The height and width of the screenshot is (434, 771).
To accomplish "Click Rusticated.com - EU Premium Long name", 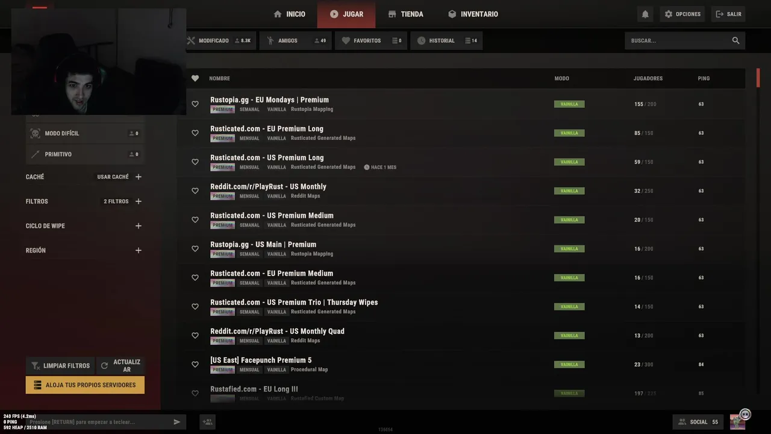I will click(267, 129).
